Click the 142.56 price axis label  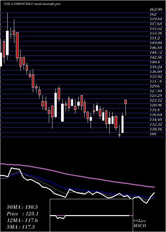(156, 57)
